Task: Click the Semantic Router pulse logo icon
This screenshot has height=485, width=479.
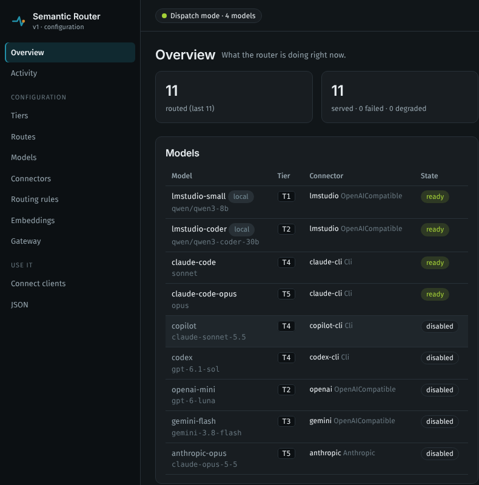Action: pyautogui.click(x=19, y=21)
